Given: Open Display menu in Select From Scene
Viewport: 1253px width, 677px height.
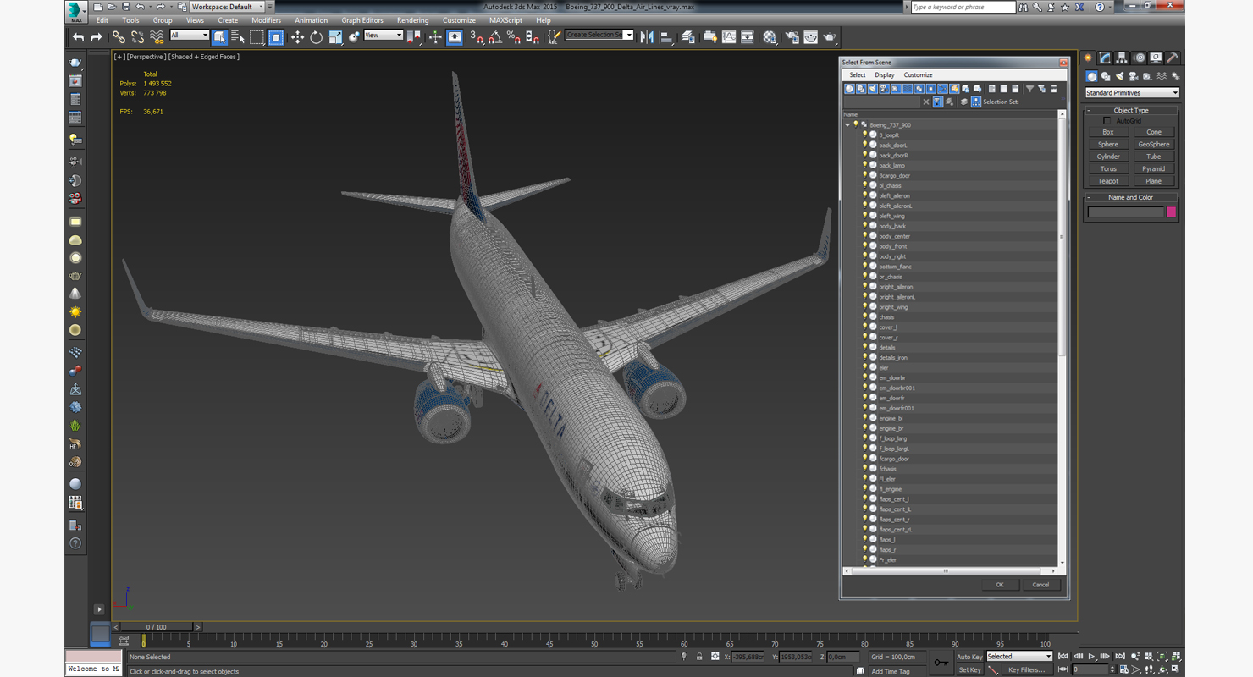Looking at the screenshot, I should pos(885,75).
